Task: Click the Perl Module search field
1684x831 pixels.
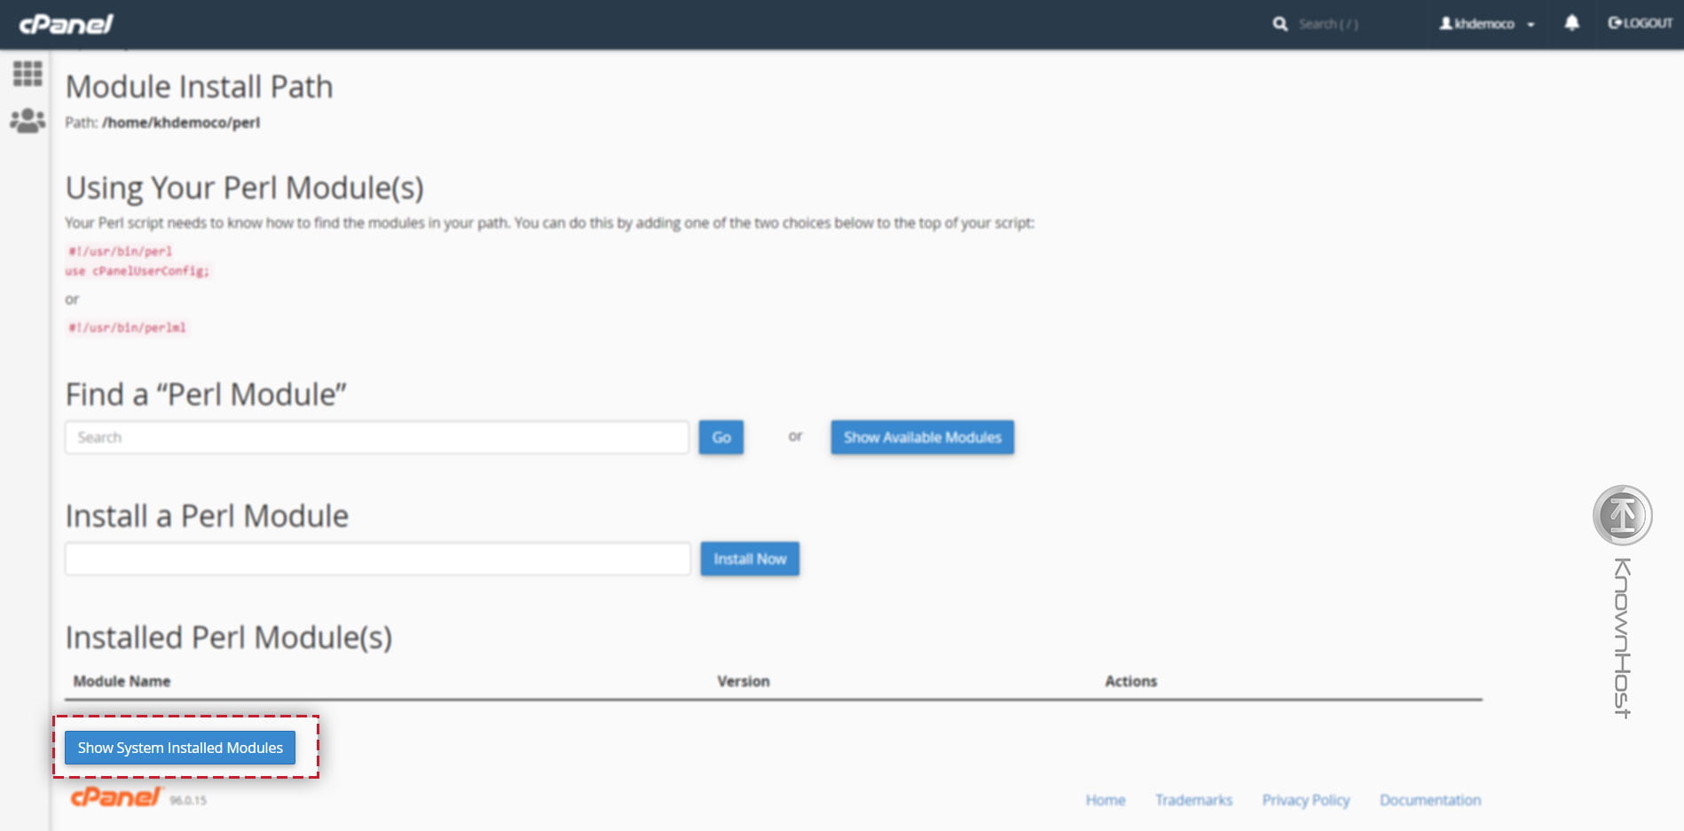Action: (x=376, y=436)
